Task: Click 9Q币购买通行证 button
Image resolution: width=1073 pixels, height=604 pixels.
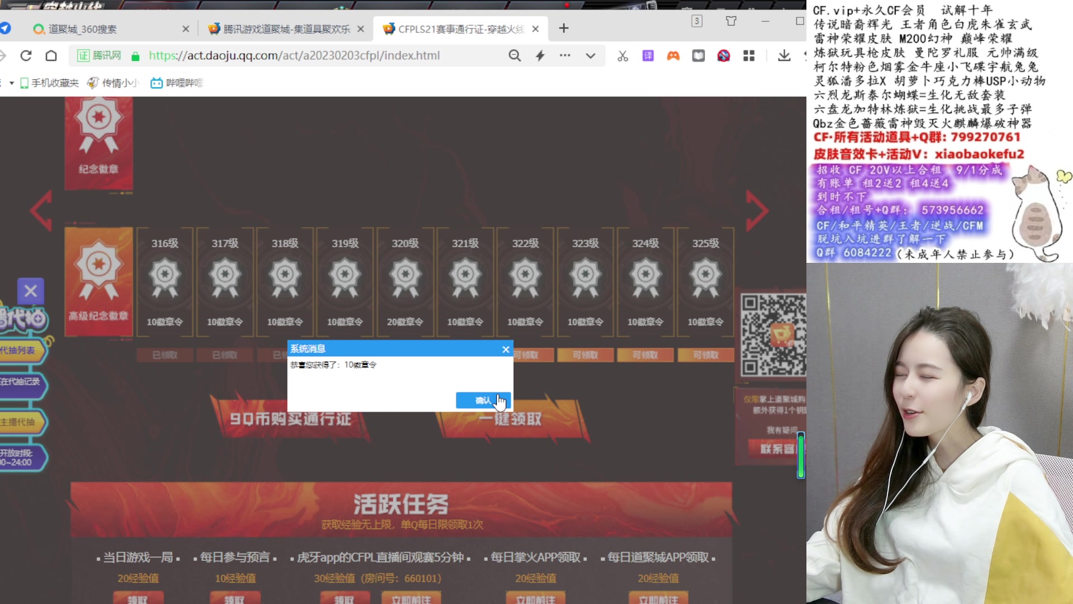Action: tap(290, 419)
